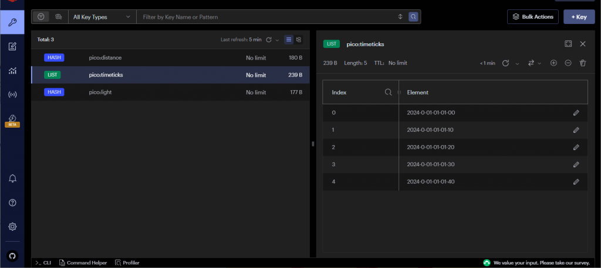Click the HASH badge of pico:distance
Viewport: 601px width, 268px height.
[54, 58]
